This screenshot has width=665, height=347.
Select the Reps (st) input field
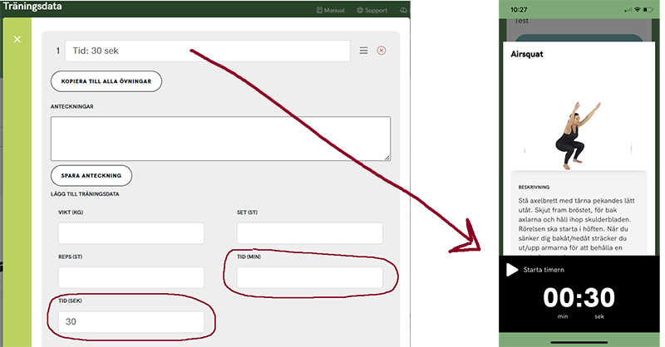click(x=131, y=277)
